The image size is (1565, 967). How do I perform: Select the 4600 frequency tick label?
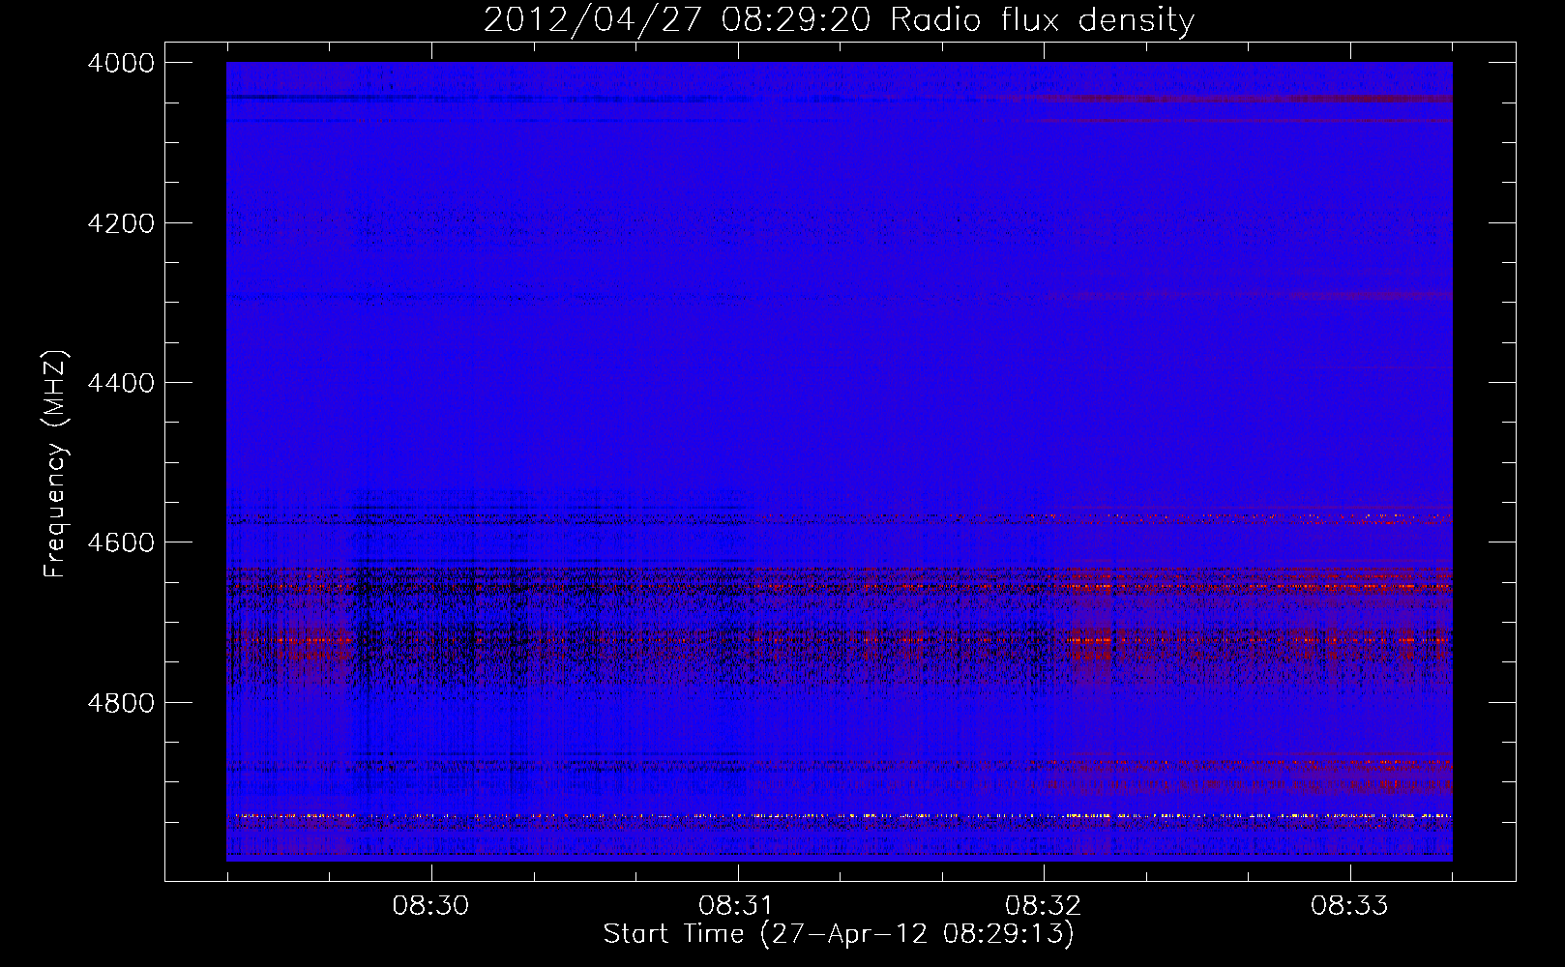[121, 542]
